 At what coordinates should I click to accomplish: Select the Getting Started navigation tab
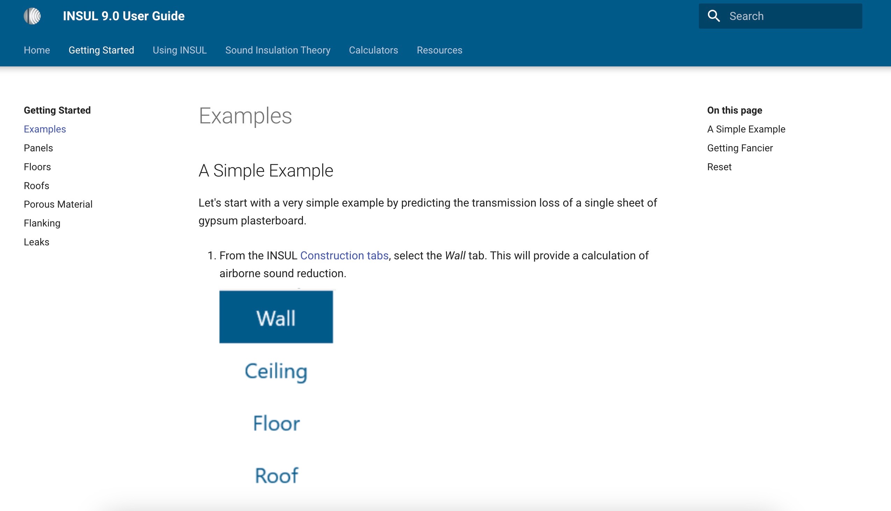pyautogui.click(x=101, y=50)
